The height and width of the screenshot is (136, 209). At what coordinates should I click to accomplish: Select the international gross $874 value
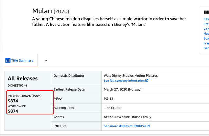pos(13,101)
